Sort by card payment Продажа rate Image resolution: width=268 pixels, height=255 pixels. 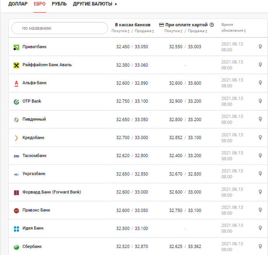[x=197, y=31]
